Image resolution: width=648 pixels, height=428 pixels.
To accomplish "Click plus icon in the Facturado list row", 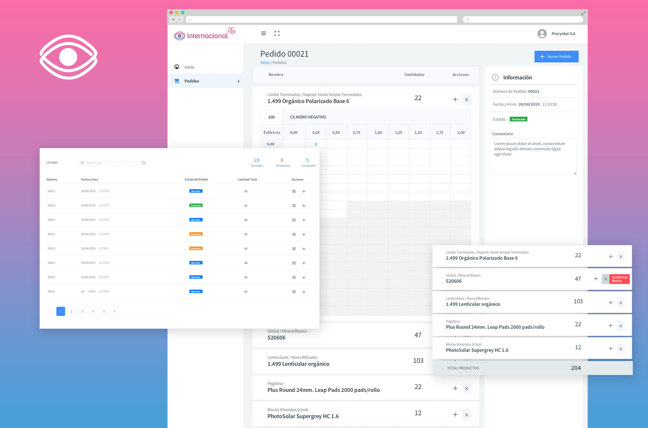I will (x=303, y=206).
